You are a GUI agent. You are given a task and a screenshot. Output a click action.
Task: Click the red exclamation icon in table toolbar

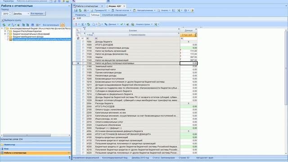[x=76, y=24]
